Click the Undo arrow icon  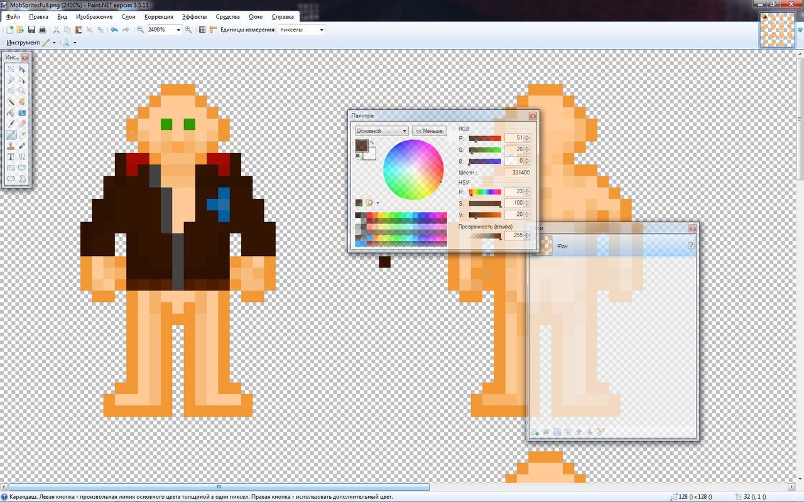pos(114,29)
